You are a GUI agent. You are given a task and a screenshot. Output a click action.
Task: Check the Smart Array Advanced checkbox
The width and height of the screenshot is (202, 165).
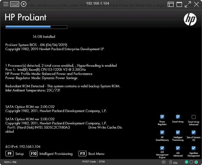coord(194,117)
